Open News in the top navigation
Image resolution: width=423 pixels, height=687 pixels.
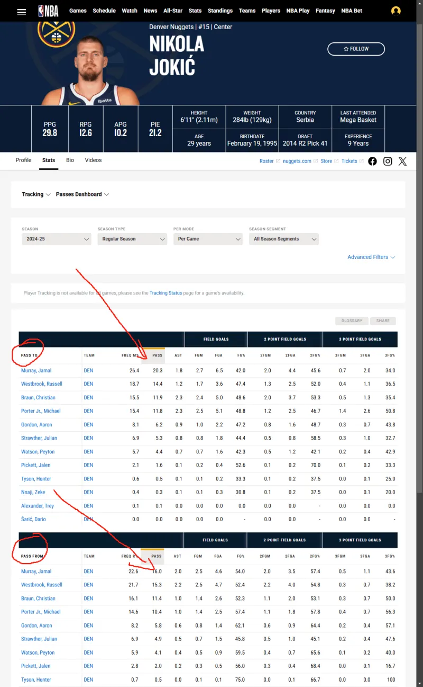[150, 11]
